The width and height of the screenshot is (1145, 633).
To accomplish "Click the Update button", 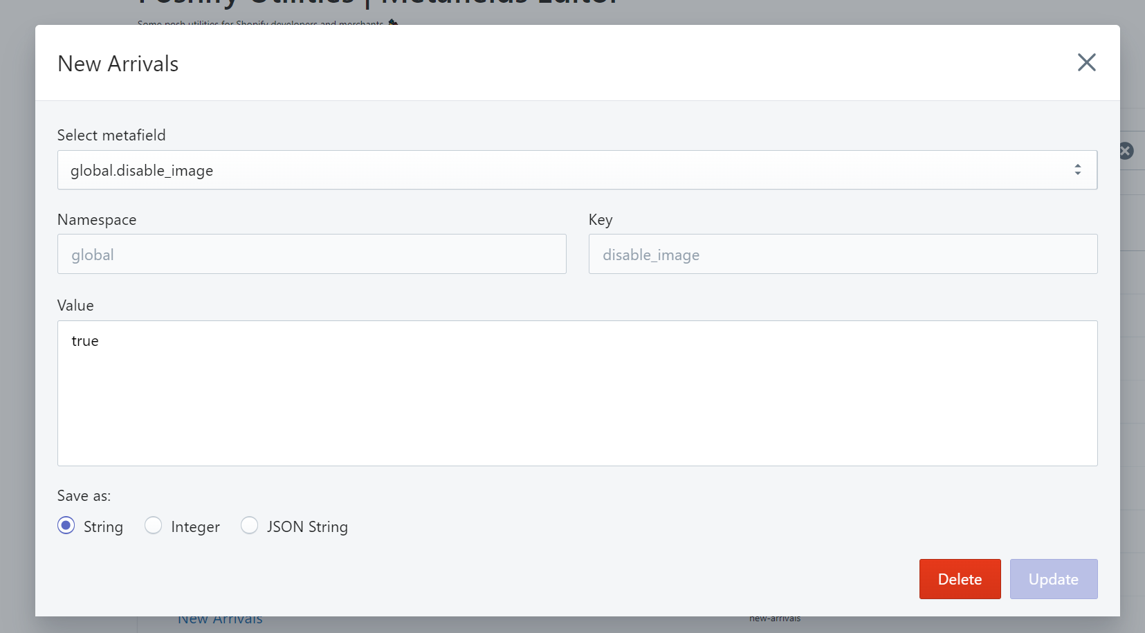I will pyautogui.click(x=1053, y=579).
